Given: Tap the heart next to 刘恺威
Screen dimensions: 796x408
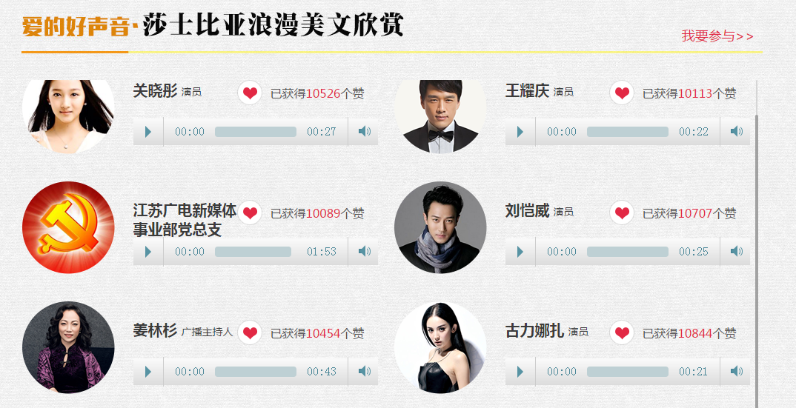Looking at the screenshot, I should [x=622, y=213].
